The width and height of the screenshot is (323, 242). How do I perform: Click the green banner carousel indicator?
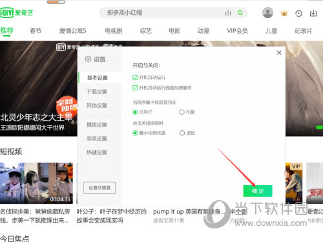pos(319,127)
